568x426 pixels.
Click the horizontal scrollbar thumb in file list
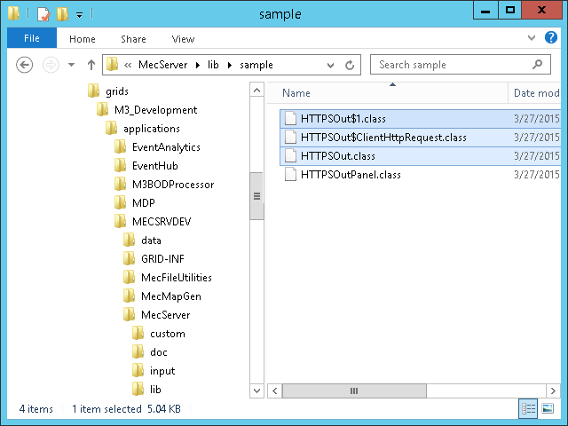pyautogui.click(x=354, y=390)
